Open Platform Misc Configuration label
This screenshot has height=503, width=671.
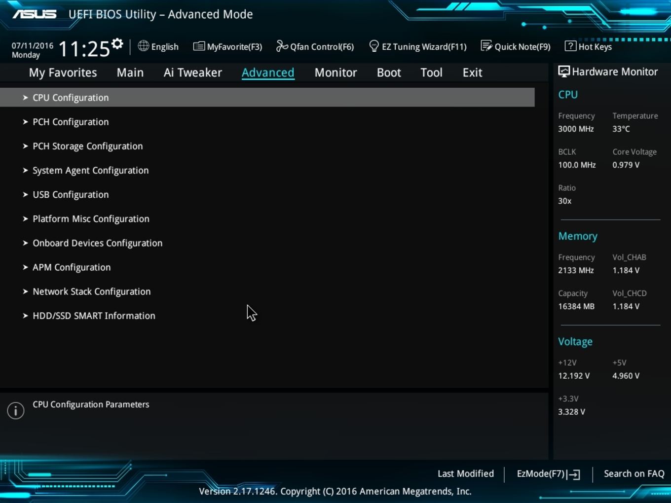tap(91, 218)
